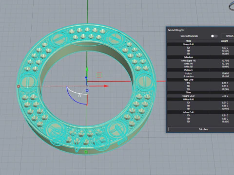Click 10K under White Gold
Image resolution: width=234 pixels, height=175 pixels.
pos(188,103)
